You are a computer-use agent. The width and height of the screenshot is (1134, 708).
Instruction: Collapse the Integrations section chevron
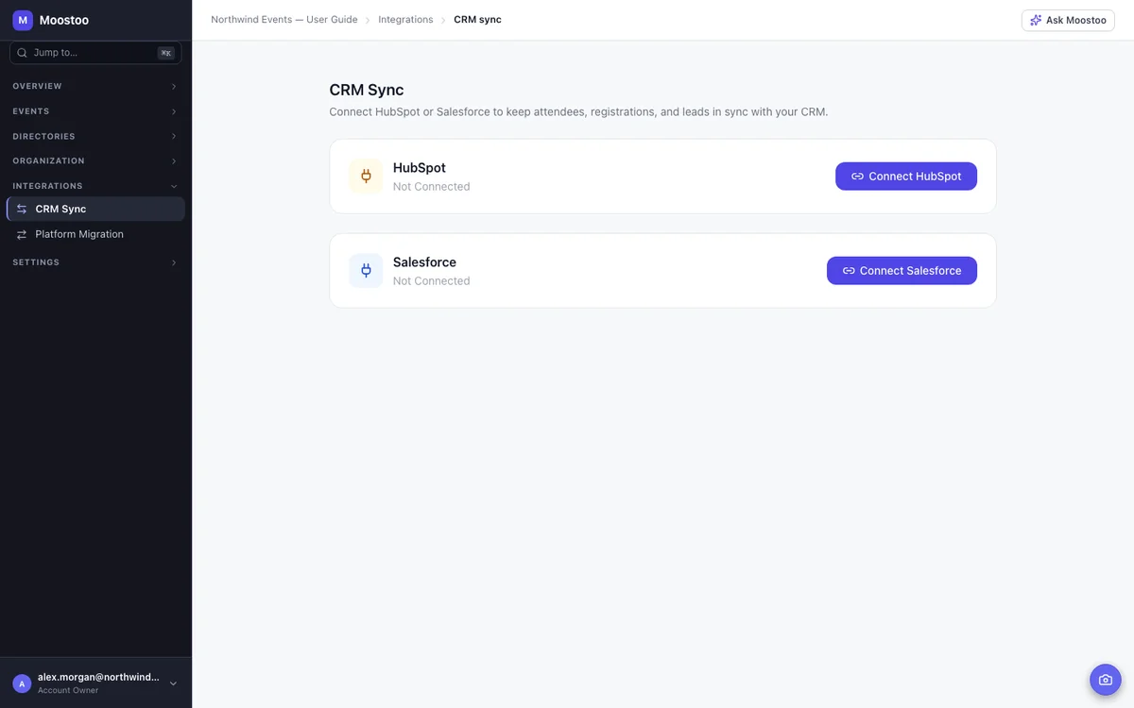coord(174,186)
